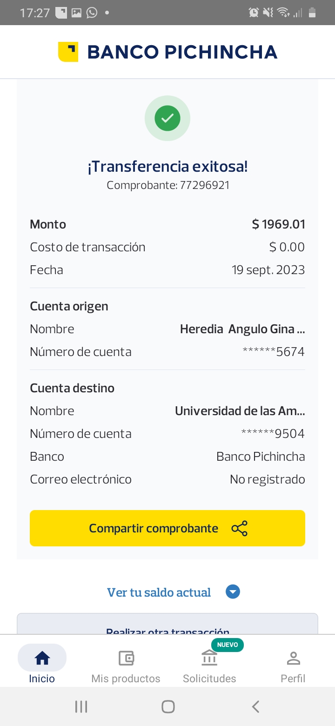The height and width of the screenshot is (726, 335).
Task: Expand the blue arrow beside saldo actual
Action: [x=233, y=592]
